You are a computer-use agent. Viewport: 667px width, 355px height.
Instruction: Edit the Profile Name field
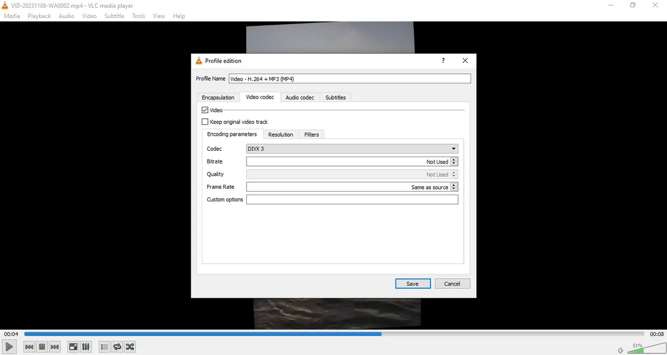[x=349, y=79]
